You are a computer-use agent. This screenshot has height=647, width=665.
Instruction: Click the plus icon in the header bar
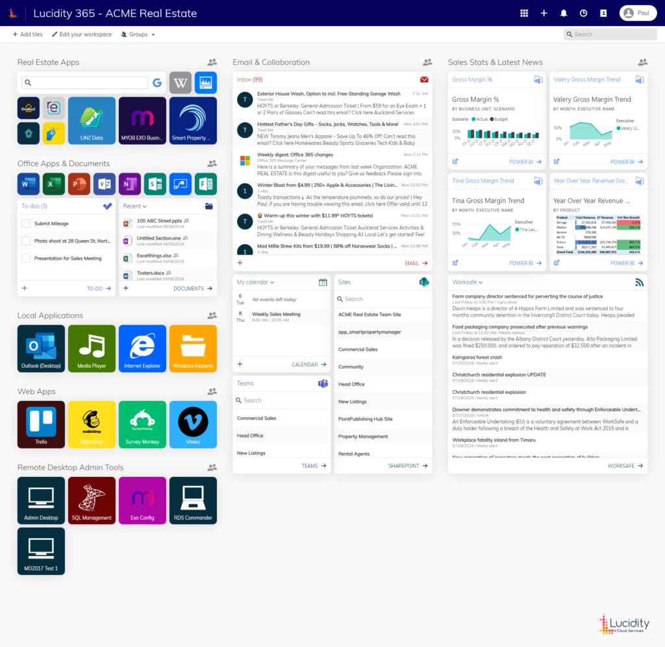544,13
